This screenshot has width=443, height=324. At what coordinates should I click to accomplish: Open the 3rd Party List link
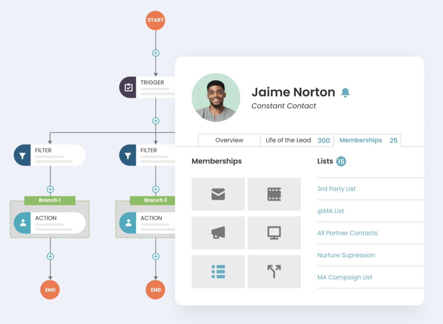click(336, 189)
